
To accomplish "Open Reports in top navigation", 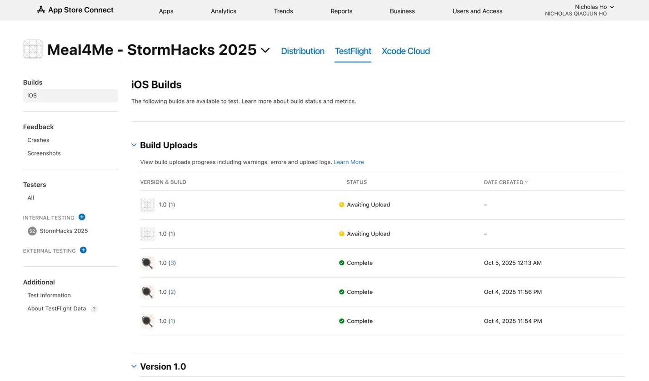I will pyautogui.click(x=341, y=11).
